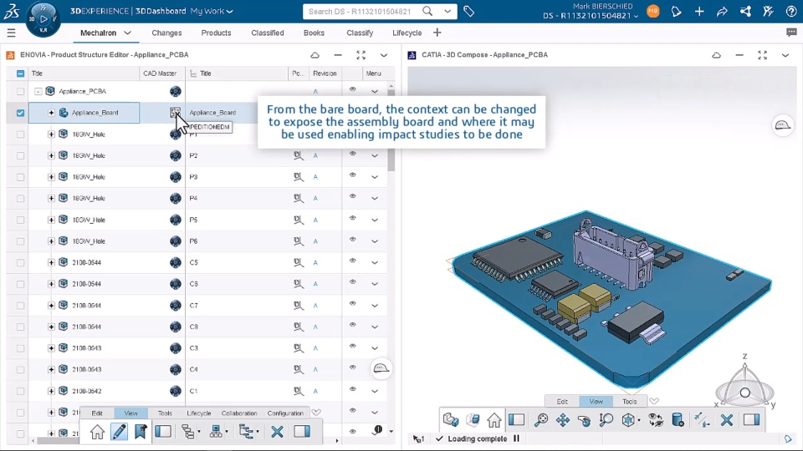Switch to the Classified tab

point(268,33)
